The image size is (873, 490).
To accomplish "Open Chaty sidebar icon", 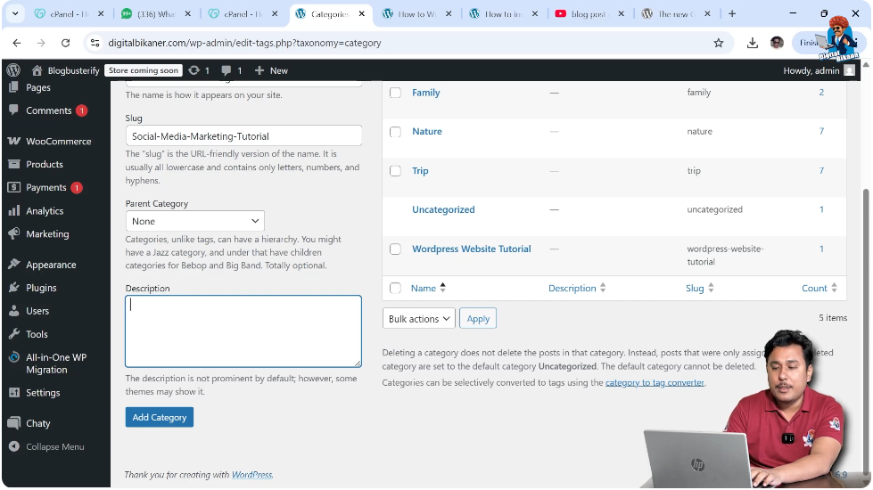I will (14, 423).
